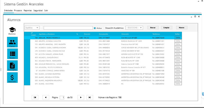This screenshot has width=204, height=108.
Task: Click the Tel.:2604574269 phone cell
Action: pos(158,38)
